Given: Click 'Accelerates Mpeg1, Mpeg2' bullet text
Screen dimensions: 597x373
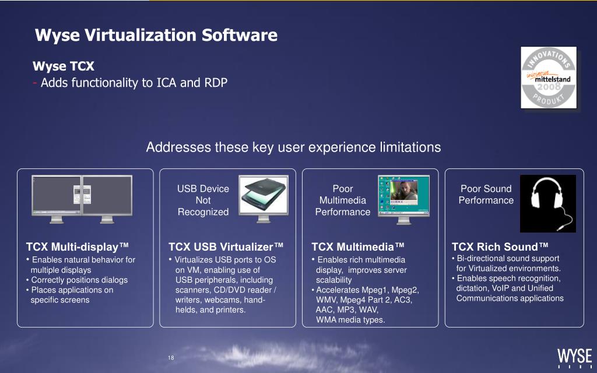Looking at the screenshot, I should 365,305.
